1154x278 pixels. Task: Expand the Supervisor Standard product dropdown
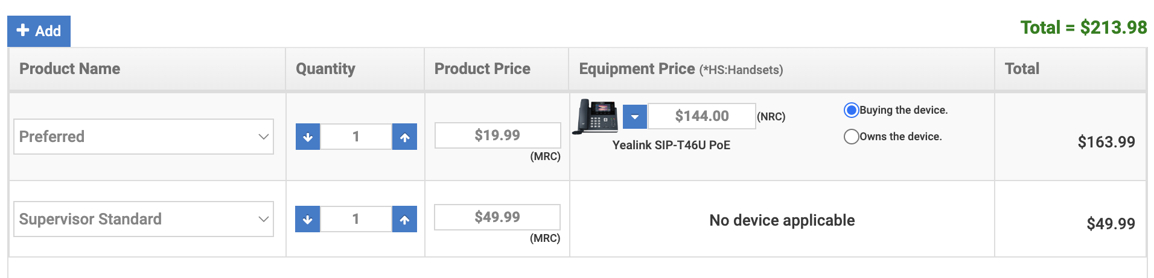144,219
